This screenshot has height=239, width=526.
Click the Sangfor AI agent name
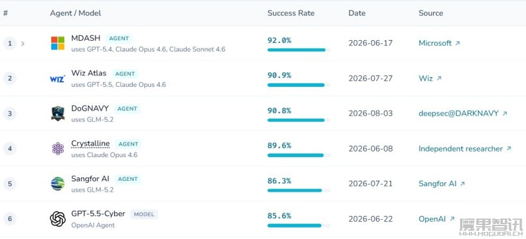[90, 179]
